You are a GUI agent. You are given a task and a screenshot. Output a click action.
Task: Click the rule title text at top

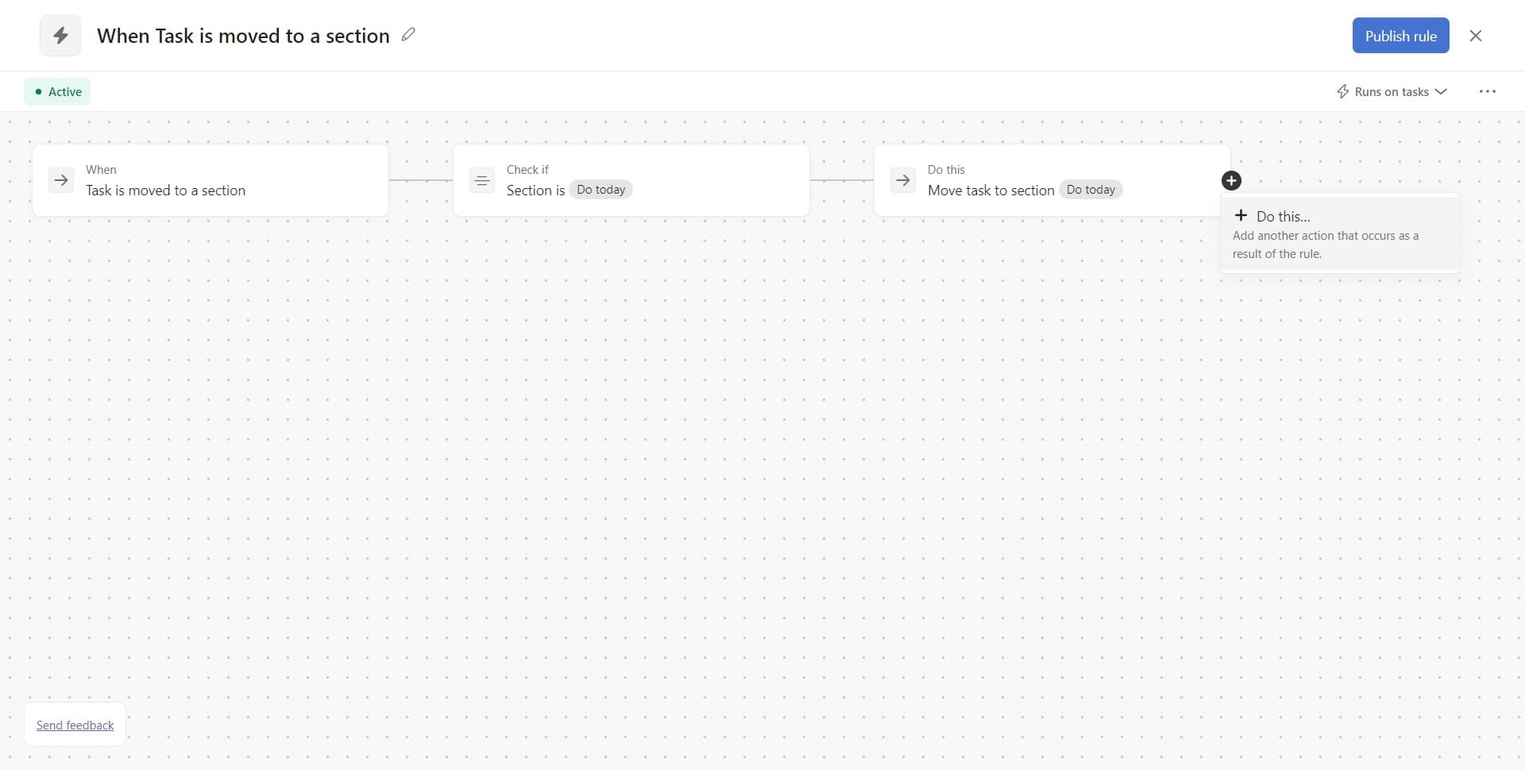click(x=243, y=36)
